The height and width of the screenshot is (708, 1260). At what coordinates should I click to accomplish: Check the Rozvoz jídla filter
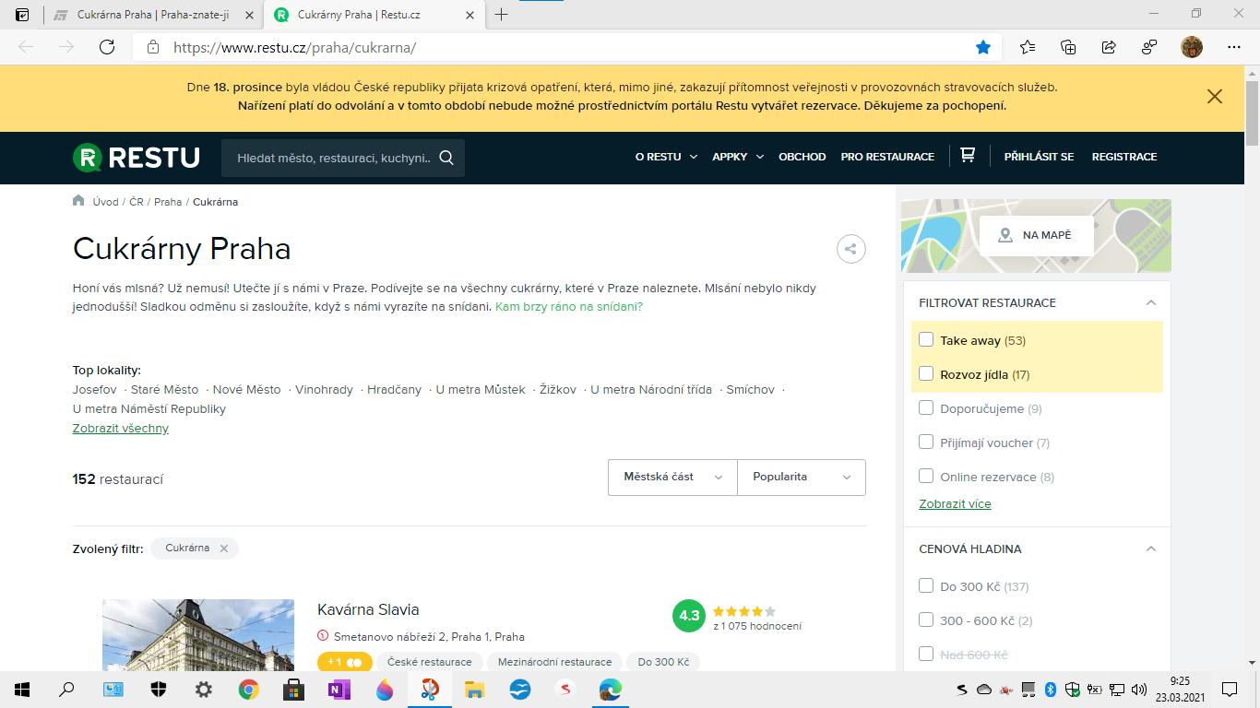926,373
